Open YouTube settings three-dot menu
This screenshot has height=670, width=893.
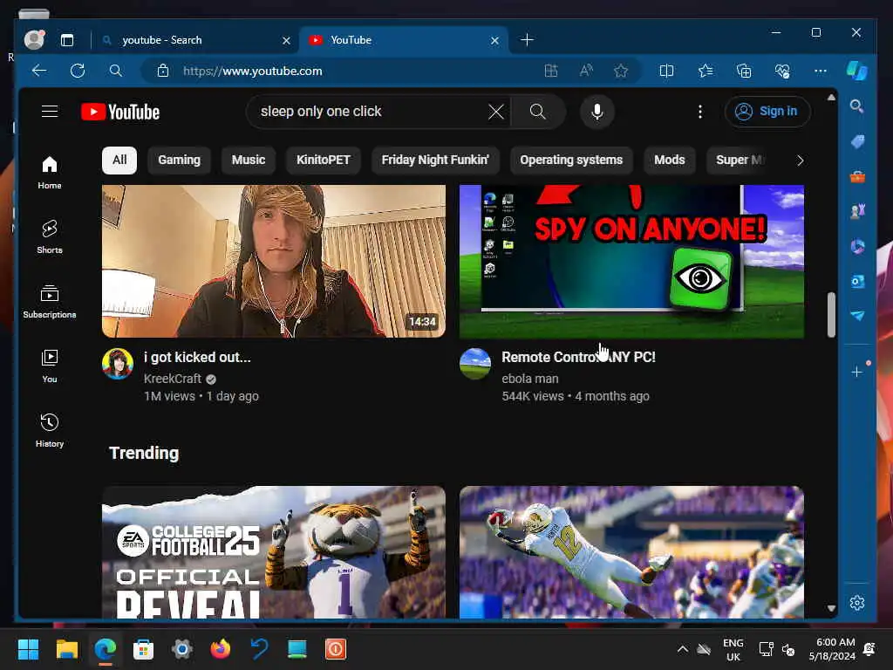[700, 112]
